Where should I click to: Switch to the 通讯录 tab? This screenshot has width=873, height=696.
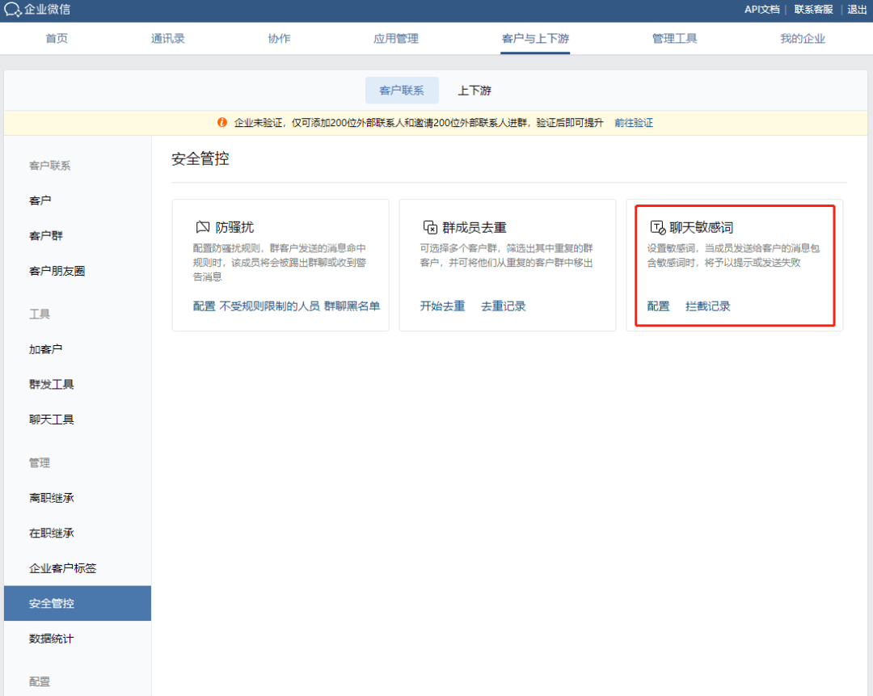tap(167, 39)
